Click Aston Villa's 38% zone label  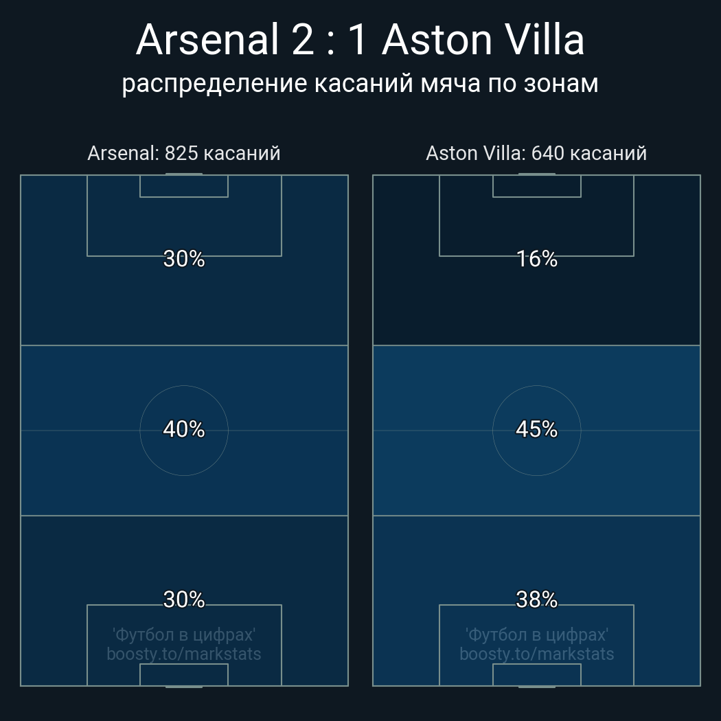click(x=536, y=599)
